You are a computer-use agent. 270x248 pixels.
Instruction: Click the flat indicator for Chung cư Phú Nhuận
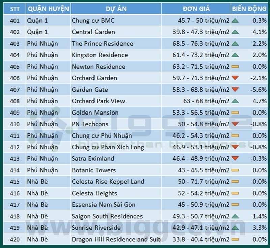coord(235,135)
